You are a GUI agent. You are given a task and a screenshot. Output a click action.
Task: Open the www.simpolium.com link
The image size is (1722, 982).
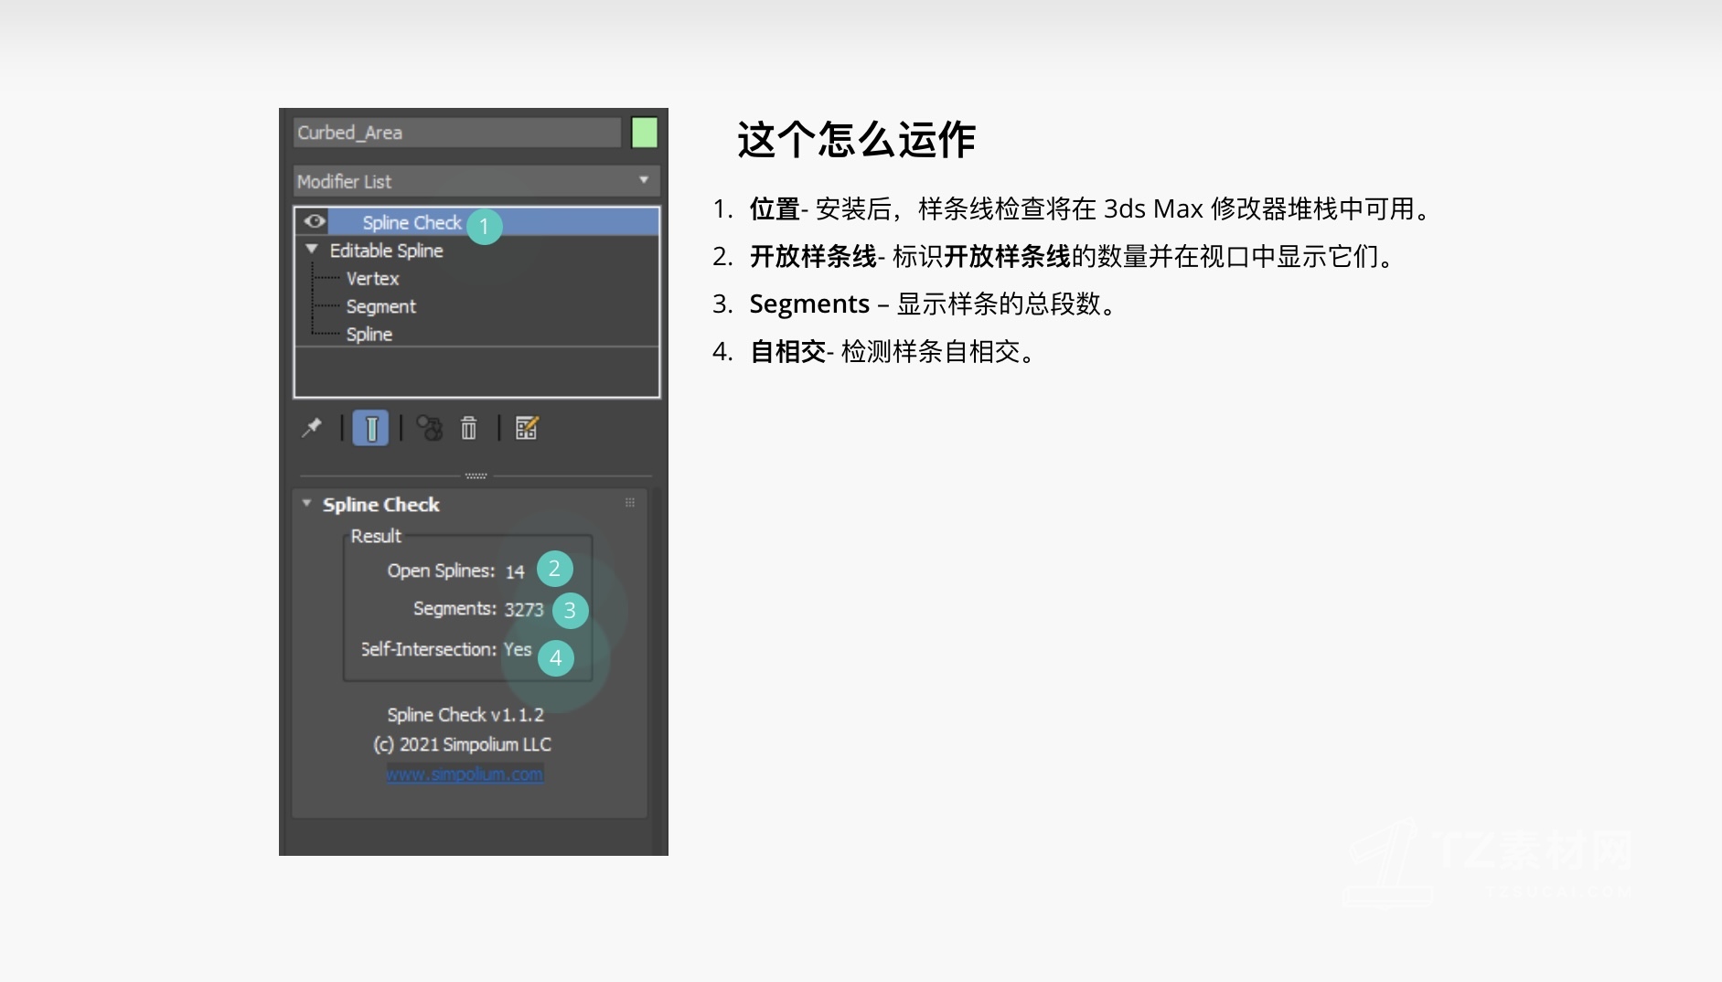pyautogui.click(x=465, y=774)
